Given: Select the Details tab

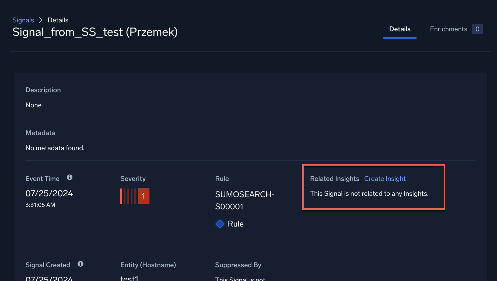Looking at the screenshot, I should 400,29.
